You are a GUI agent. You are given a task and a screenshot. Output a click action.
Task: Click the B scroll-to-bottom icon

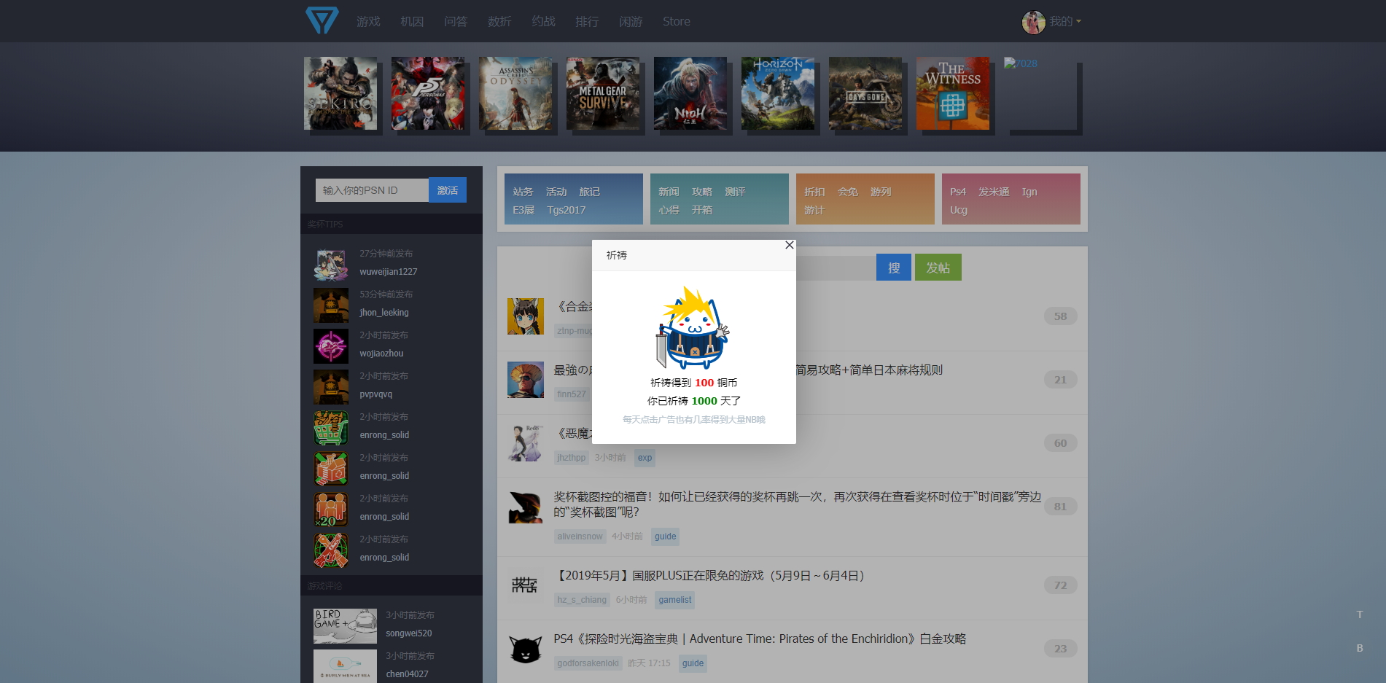1359,648
